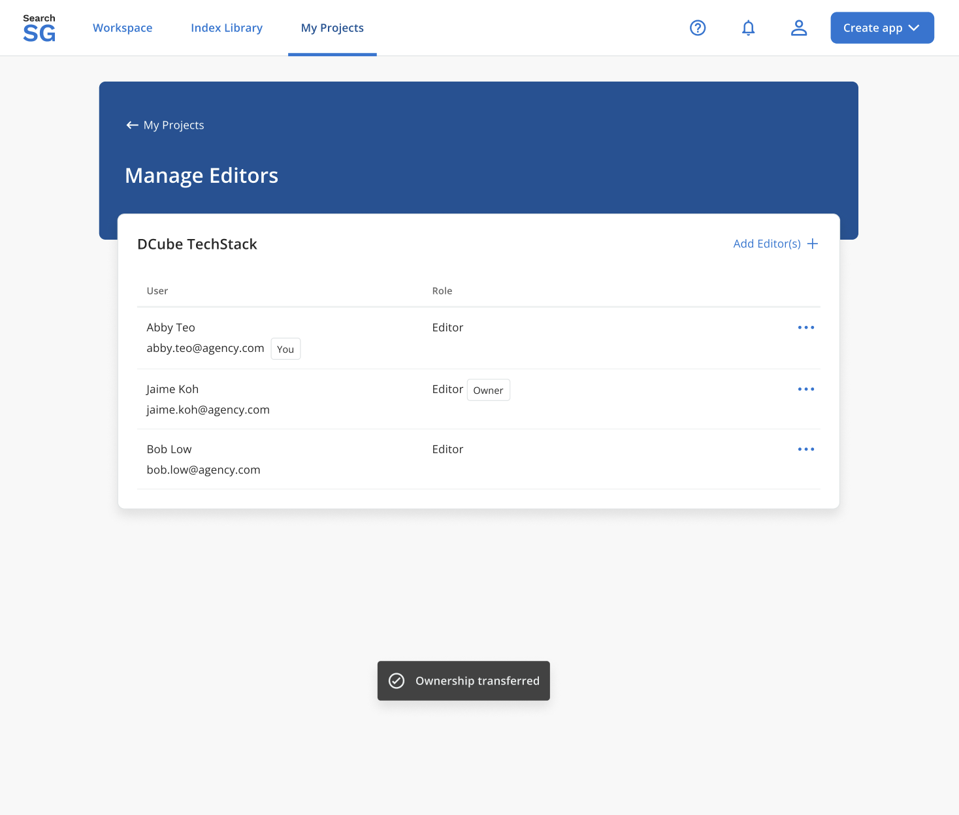Click the Add Editor(s) link
Screen dimensions: 959x815
click(767, 243)
